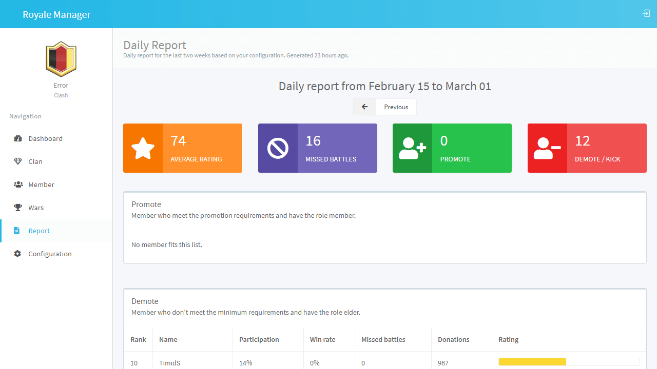Click the star icon on Average Rating card
This screenshot has width=657, height=369.
pos(143,148)
